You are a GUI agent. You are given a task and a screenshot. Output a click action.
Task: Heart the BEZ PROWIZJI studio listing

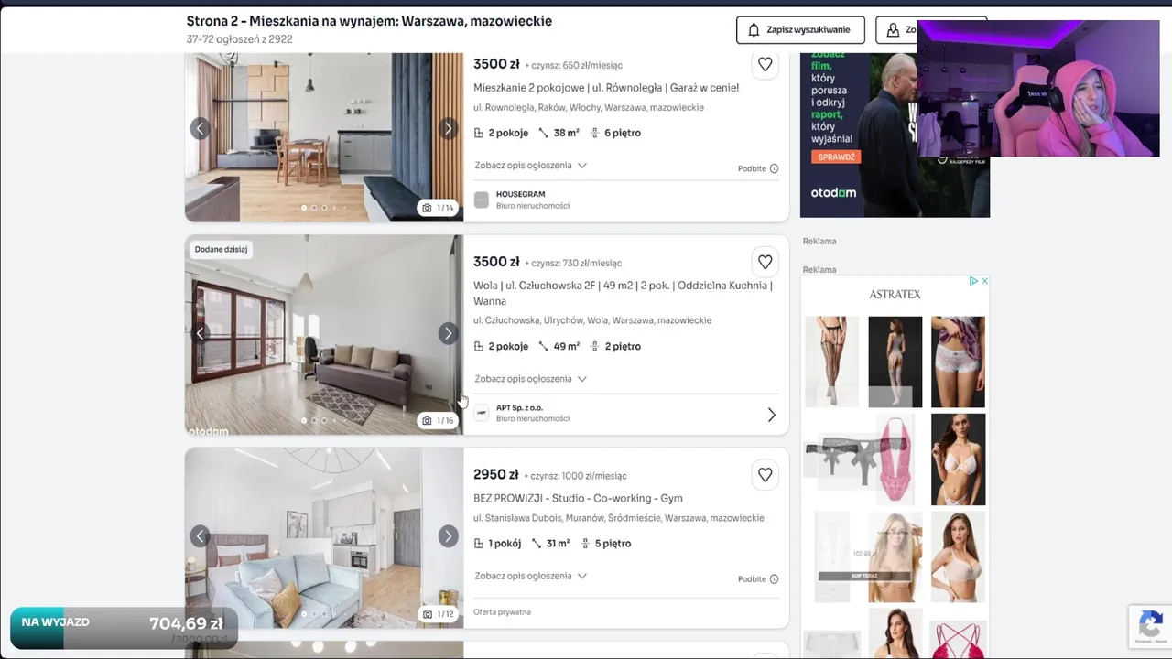click(x=765, y=474)
